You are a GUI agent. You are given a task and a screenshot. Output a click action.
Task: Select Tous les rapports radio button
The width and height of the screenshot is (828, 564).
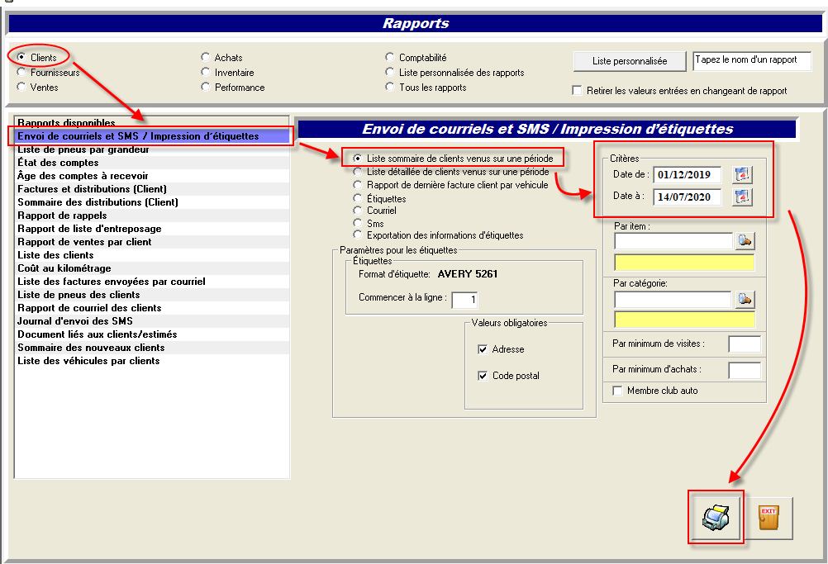[x=390, y=87]
